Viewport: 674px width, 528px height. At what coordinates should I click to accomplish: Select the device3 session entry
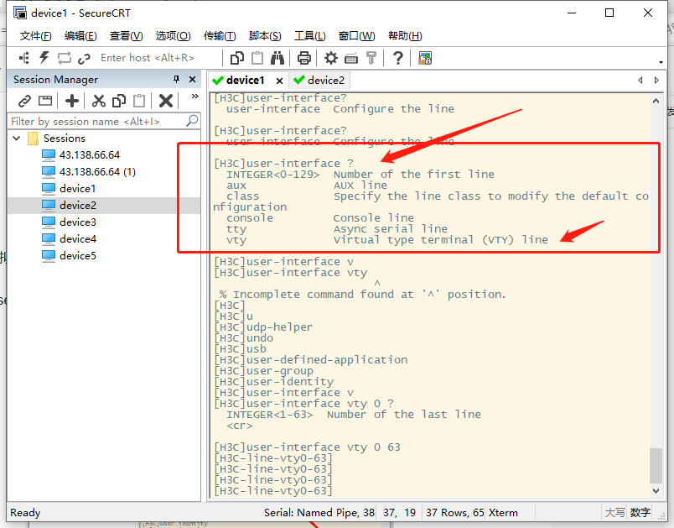[x=77, y=222]
